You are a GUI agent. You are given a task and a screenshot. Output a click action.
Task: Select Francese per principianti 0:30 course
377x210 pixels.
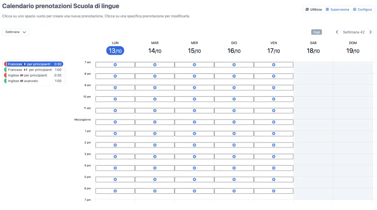(x=34, y=64)
